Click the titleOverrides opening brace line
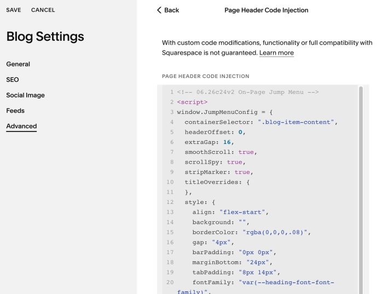The image size is (383, 294). pos(217,182)
